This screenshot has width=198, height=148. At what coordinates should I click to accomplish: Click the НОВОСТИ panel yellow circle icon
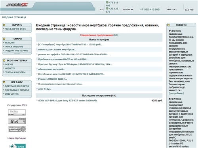(x=168, y=25)
